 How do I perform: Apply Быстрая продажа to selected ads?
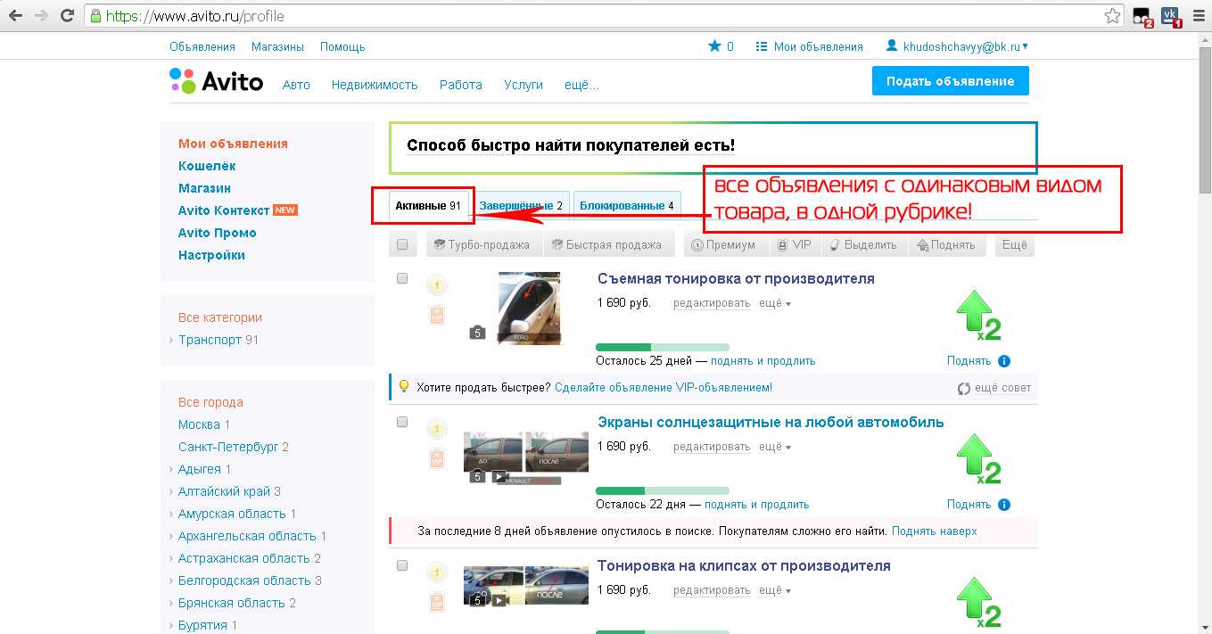click(607, 244)
